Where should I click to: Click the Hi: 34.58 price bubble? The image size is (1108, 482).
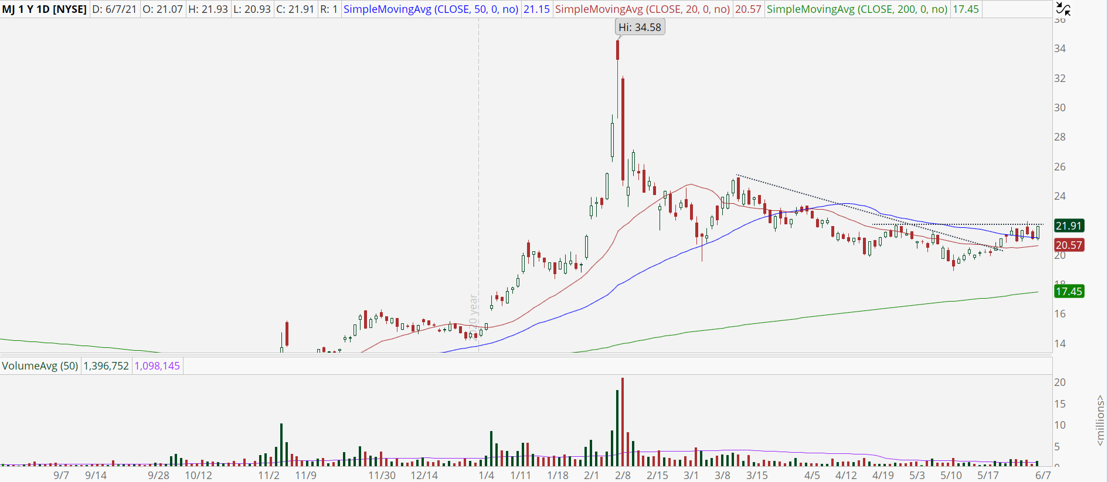640,27
